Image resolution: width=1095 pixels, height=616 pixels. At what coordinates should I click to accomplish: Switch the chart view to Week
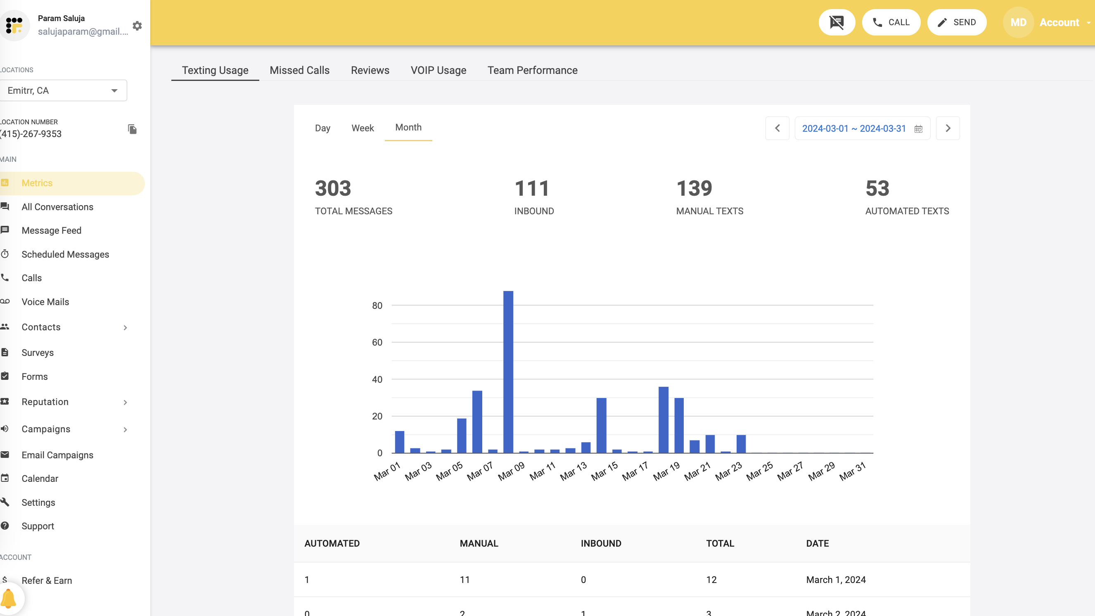363,128
